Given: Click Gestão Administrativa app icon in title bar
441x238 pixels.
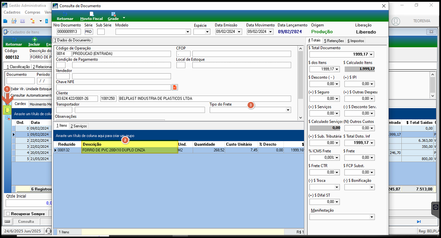Looking at the screenshot, I should 5,5.
